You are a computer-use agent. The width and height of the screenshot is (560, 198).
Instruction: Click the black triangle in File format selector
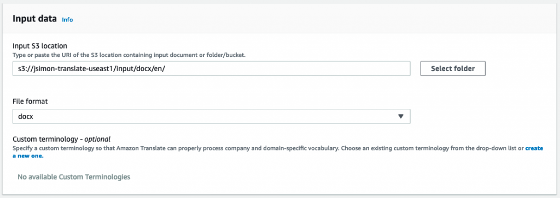point(400,117)
